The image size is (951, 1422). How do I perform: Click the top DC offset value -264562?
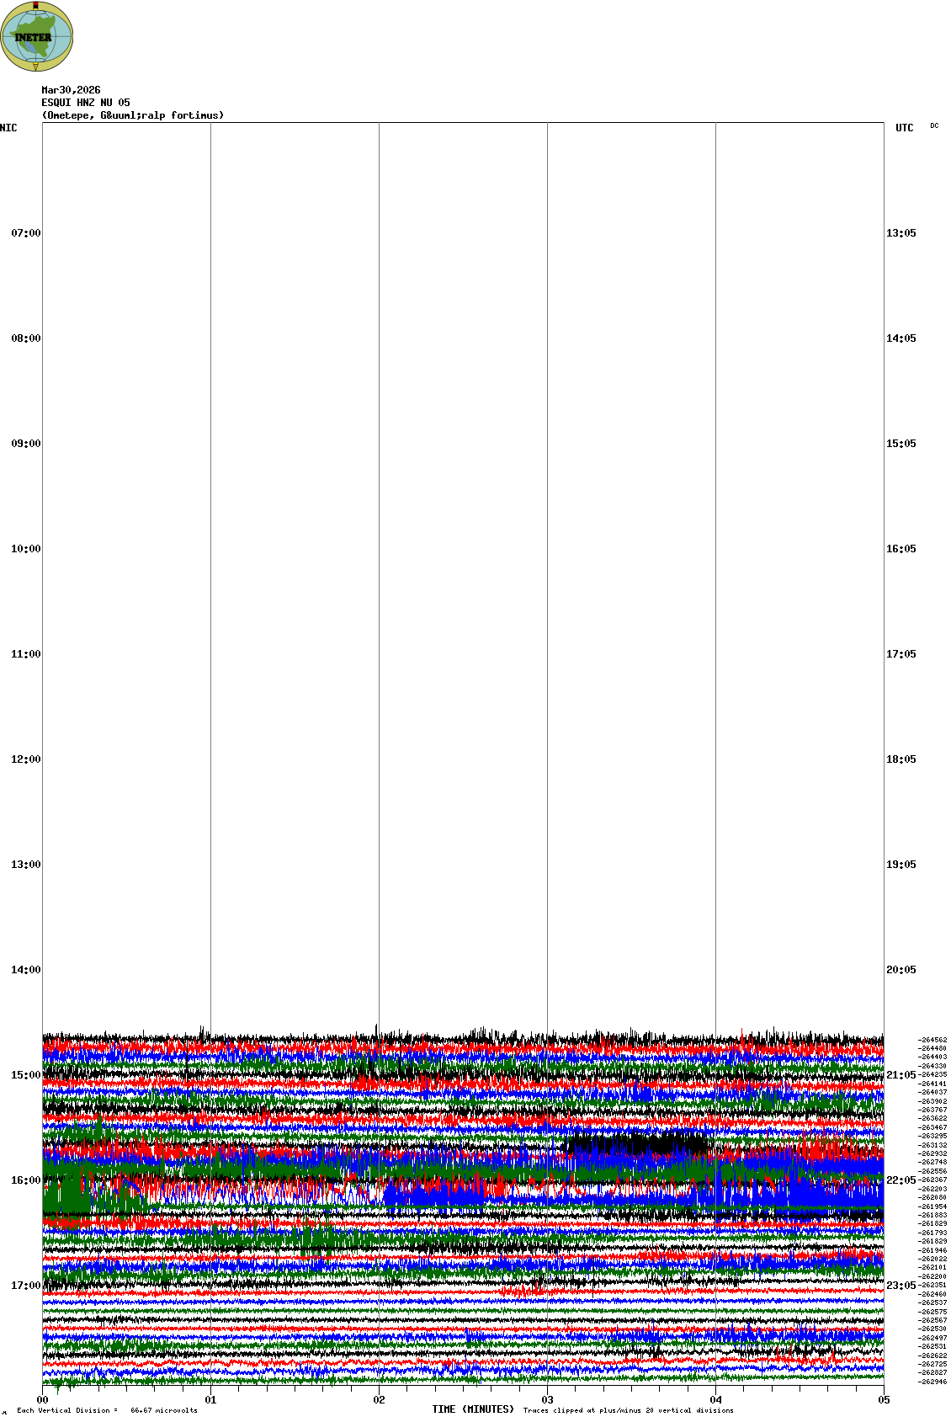point(932,1041)
